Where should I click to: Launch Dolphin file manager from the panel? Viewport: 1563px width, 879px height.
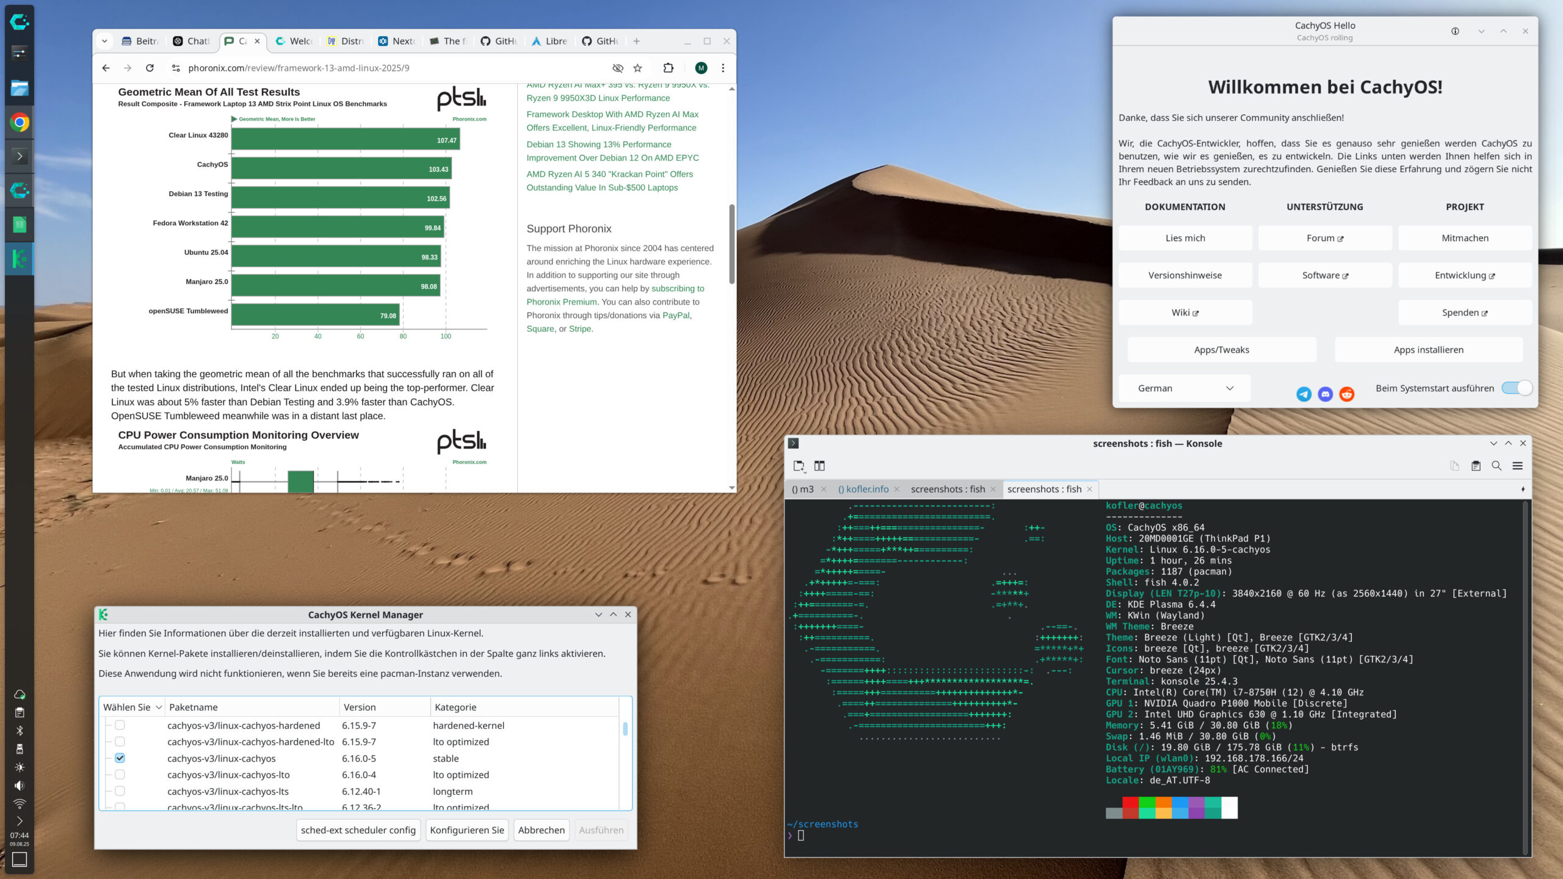pos(20,88)
